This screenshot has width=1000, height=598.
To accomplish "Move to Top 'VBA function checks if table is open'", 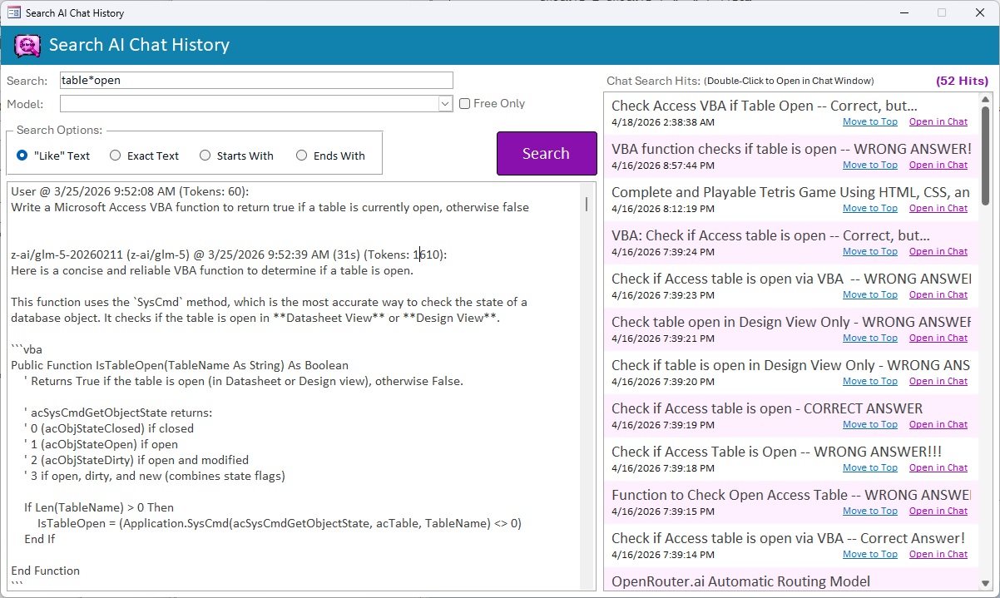I will [x=869, y=165].
